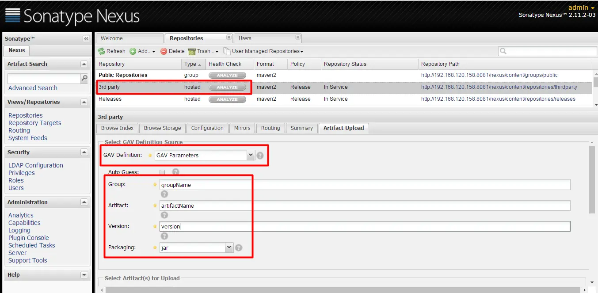Open System Feeds link

click(28, 138)
